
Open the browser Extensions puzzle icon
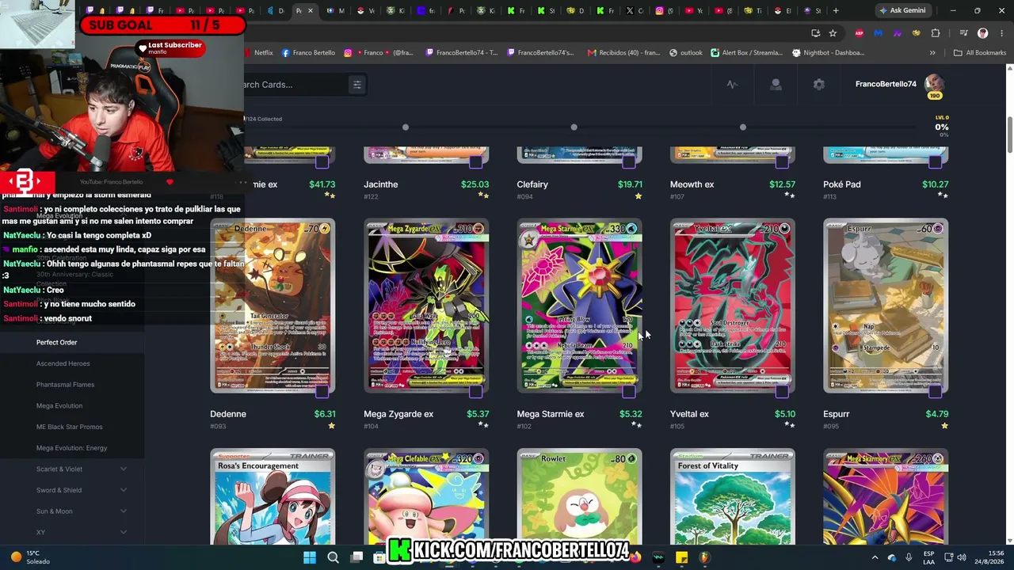point(936,33)
